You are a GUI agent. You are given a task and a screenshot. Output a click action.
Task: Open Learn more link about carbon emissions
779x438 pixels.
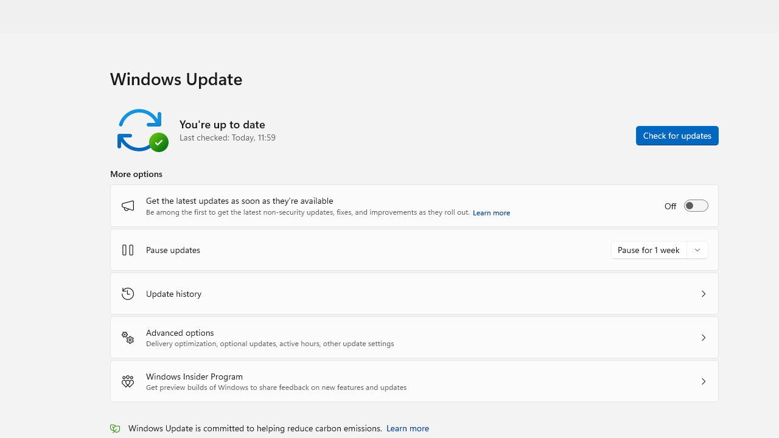pos(407,428)
